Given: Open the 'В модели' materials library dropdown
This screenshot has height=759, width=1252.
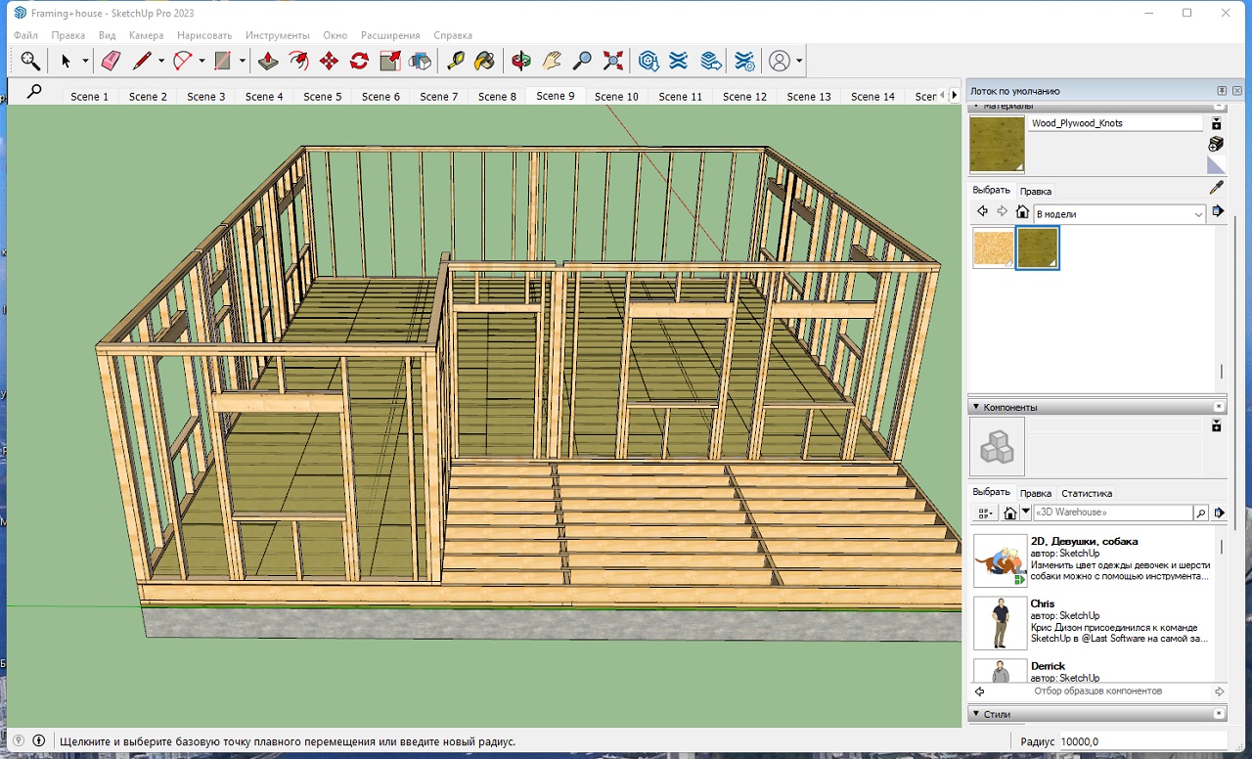Looking at the screenshot, I should click(1198, 214).
